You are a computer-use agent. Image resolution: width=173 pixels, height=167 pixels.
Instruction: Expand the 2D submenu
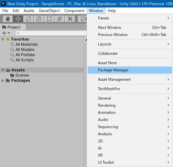(x=130, y=141)
